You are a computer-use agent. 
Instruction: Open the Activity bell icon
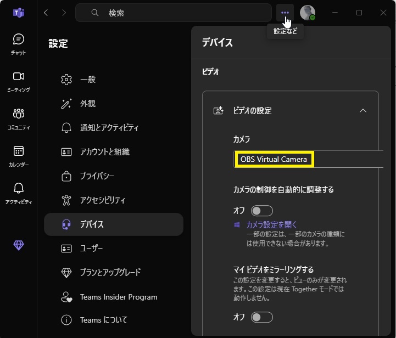[19, 189]
